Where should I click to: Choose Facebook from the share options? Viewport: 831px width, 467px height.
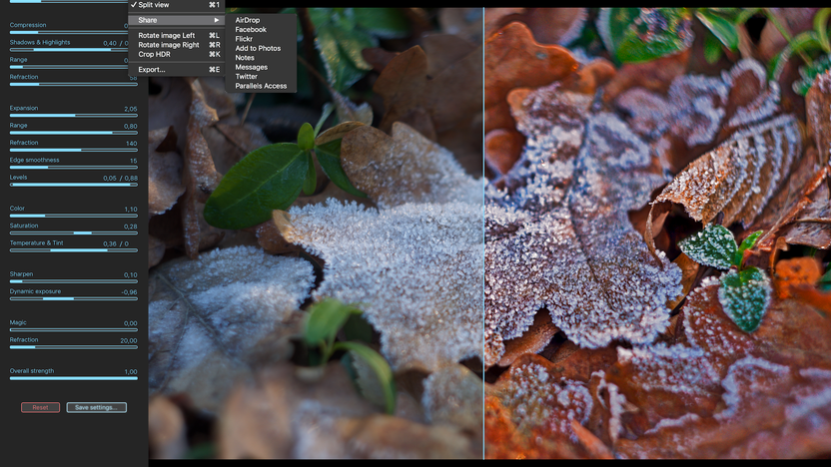[x=251, y=30]
